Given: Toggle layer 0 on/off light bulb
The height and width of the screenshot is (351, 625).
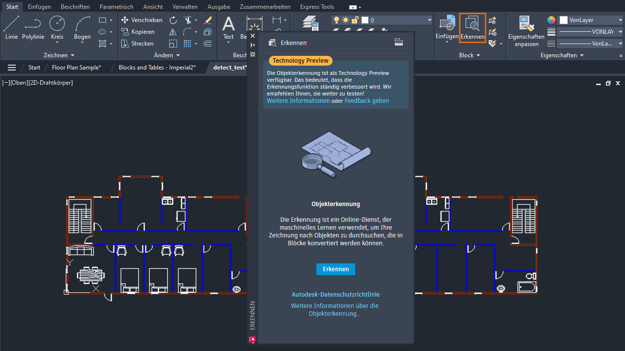Looking at the screenshot, I should pos(336,20).
